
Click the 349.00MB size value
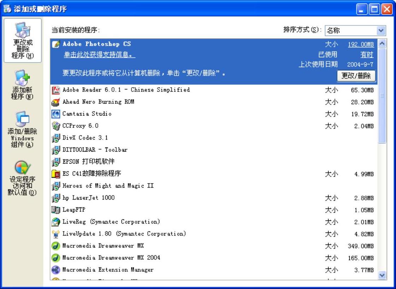(361, 246)
